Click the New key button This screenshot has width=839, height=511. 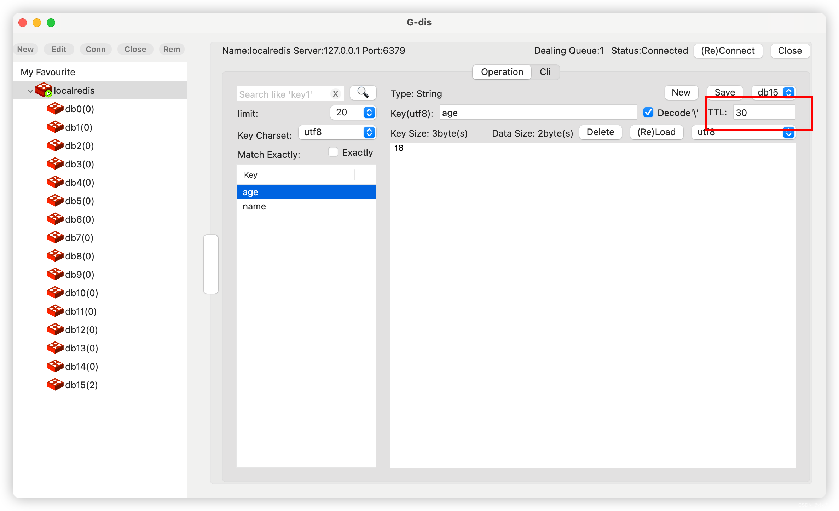681,92
